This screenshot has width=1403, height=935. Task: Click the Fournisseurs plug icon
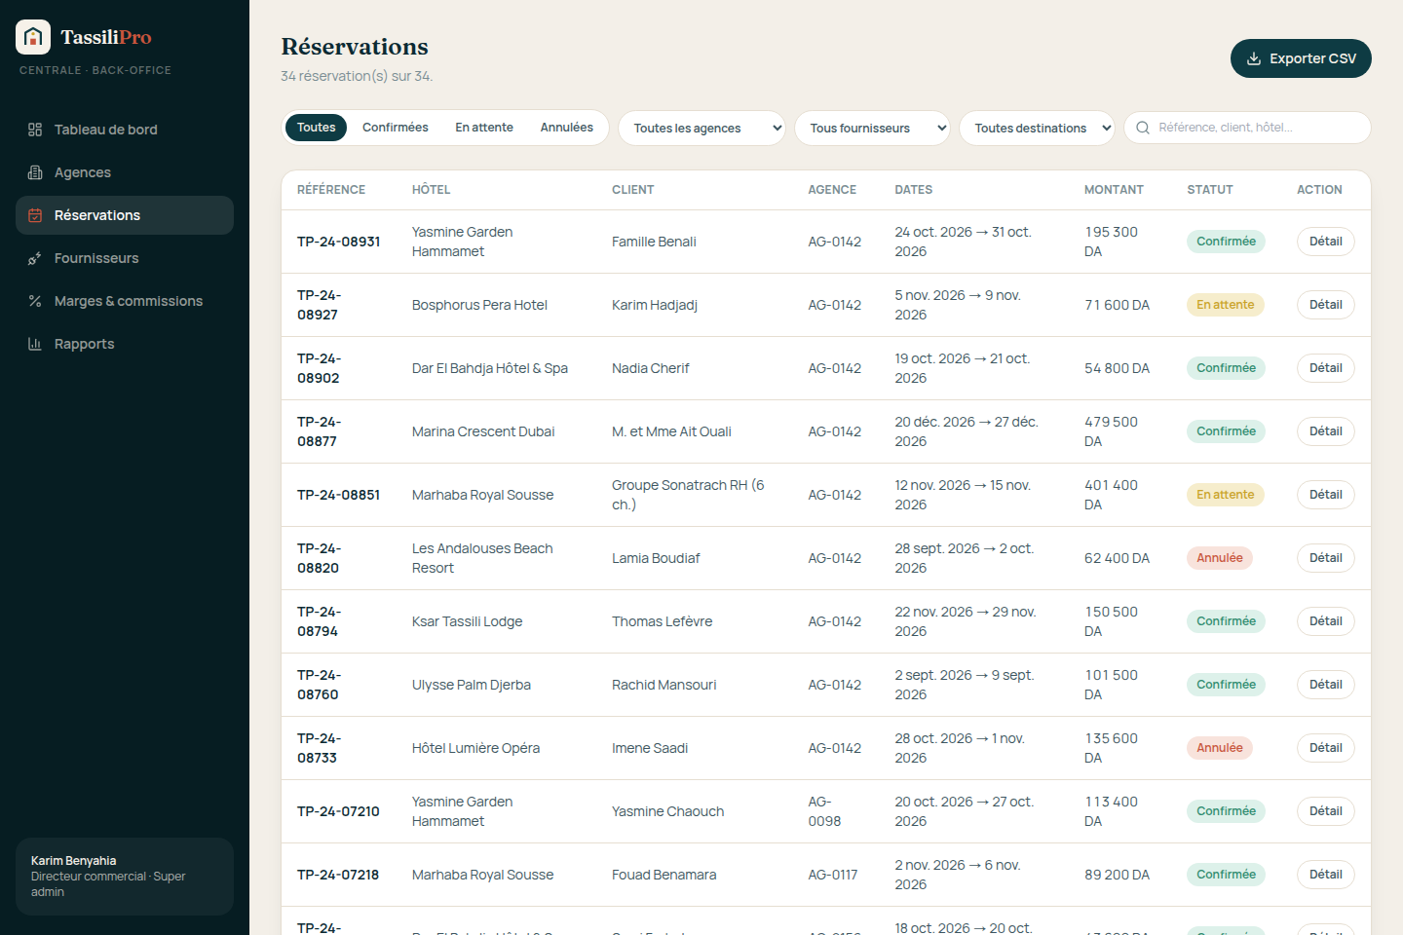point(35,258)
